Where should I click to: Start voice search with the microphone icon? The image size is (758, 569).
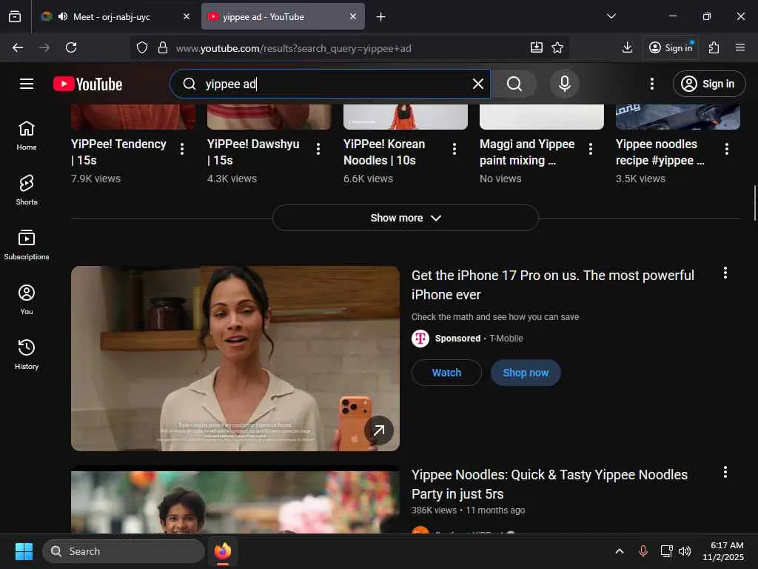(564, 84)
